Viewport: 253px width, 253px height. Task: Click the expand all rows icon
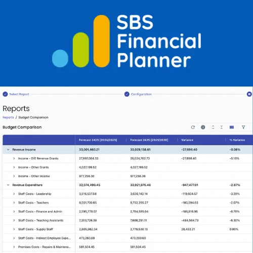[213, 128]
